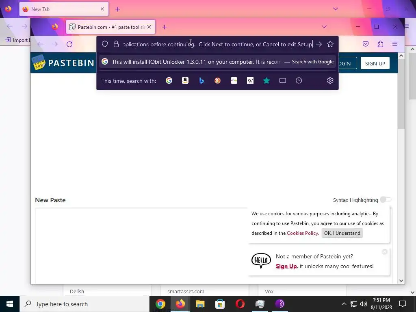The height and width of the screenshot is (312, 416).
Task: Search open tabs with the tabs icon
Action: point(283,80)
